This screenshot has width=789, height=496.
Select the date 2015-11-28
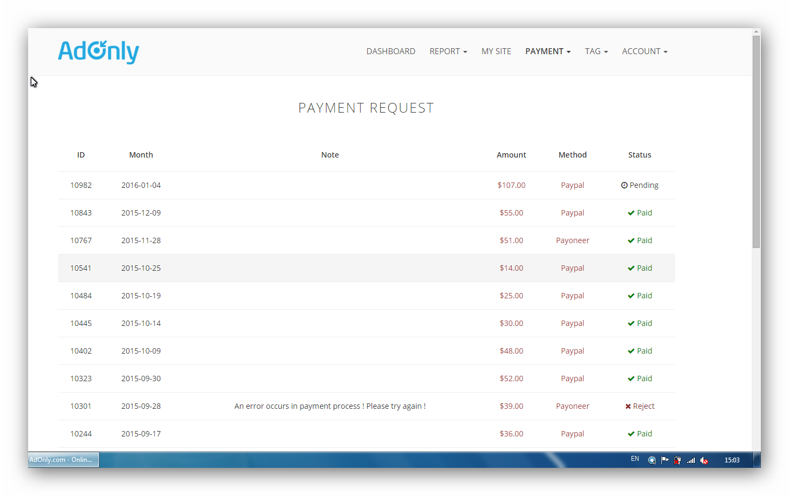point(141,240)
